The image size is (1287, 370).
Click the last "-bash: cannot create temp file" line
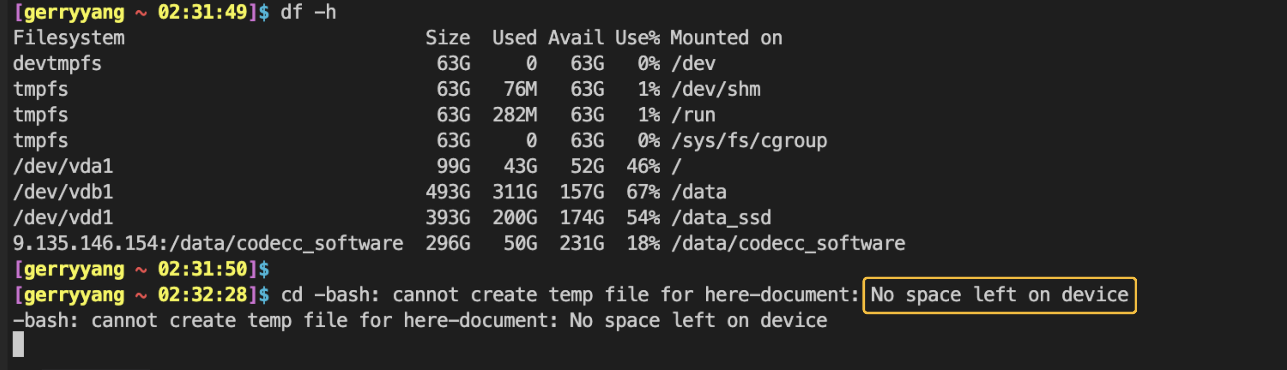(x=420, y=321)
